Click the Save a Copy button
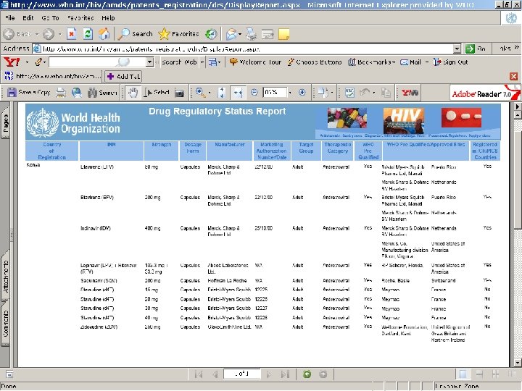This screenshot has width=522, height=391. coord(30,93)
